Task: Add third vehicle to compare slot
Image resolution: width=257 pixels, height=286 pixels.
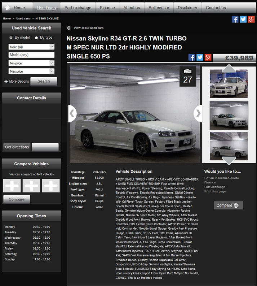Action: click(51, 186)
